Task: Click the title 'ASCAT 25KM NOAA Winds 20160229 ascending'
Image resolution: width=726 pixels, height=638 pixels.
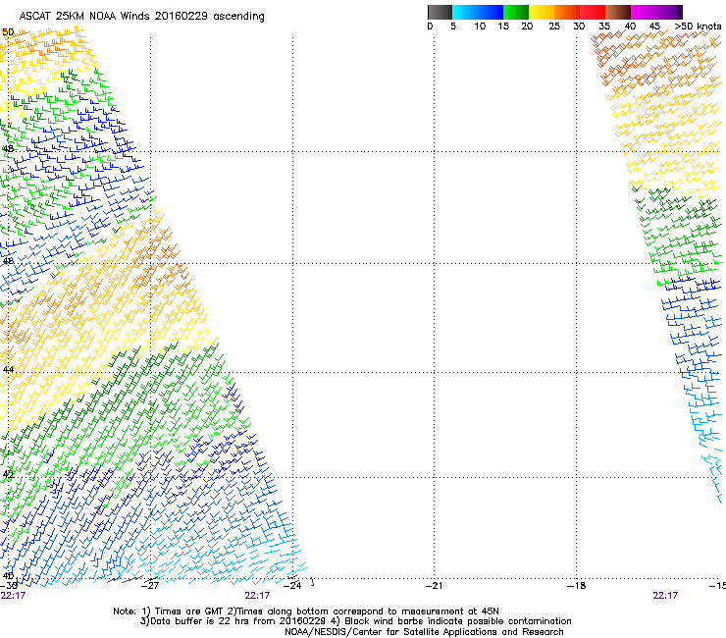Action: (141, 17)
